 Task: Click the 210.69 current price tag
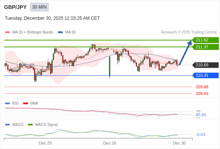point(206,65)
